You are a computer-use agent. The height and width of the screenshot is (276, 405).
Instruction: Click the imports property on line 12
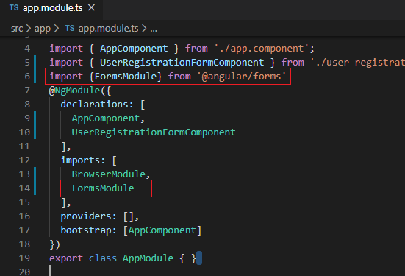80,160
